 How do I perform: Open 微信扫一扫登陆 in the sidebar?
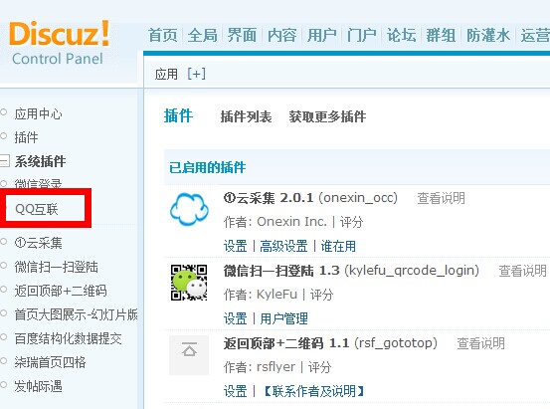tap(56, 267)
